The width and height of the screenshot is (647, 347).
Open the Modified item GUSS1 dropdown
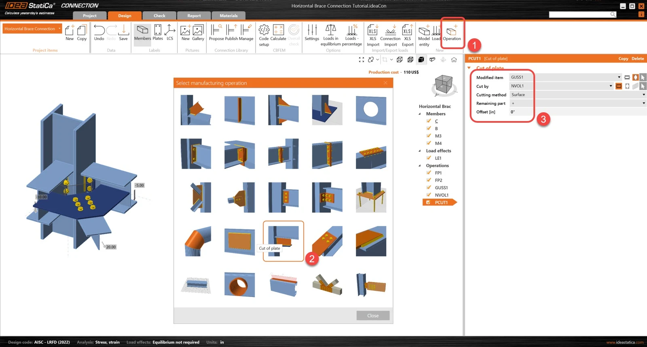[619, 77]
